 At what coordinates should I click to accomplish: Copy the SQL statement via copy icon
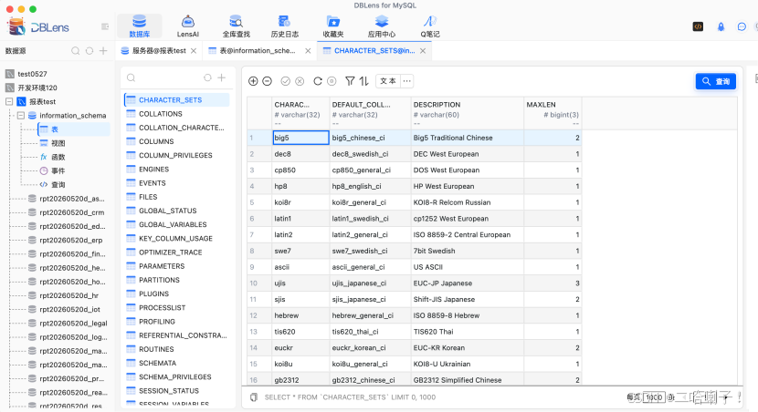(254, 397)
